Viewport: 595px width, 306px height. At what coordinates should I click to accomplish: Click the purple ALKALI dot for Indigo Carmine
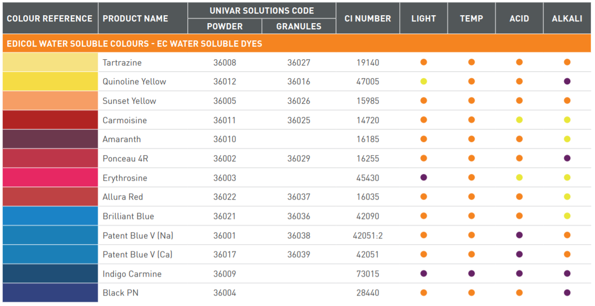point(567,274)
